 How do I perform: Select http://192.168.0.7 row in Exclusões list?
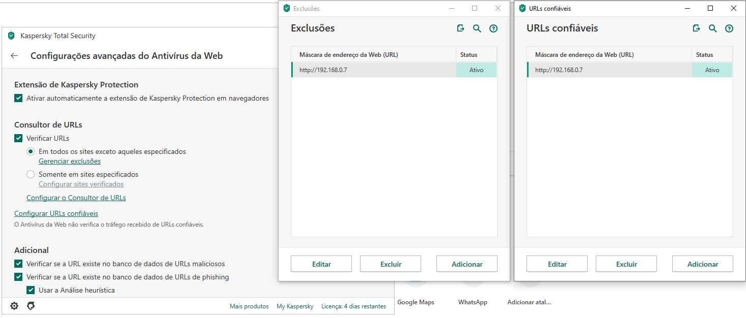(373, 70)
